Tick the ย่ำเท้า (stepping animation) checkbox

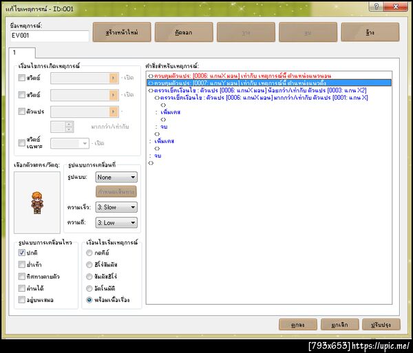[21, 264]
